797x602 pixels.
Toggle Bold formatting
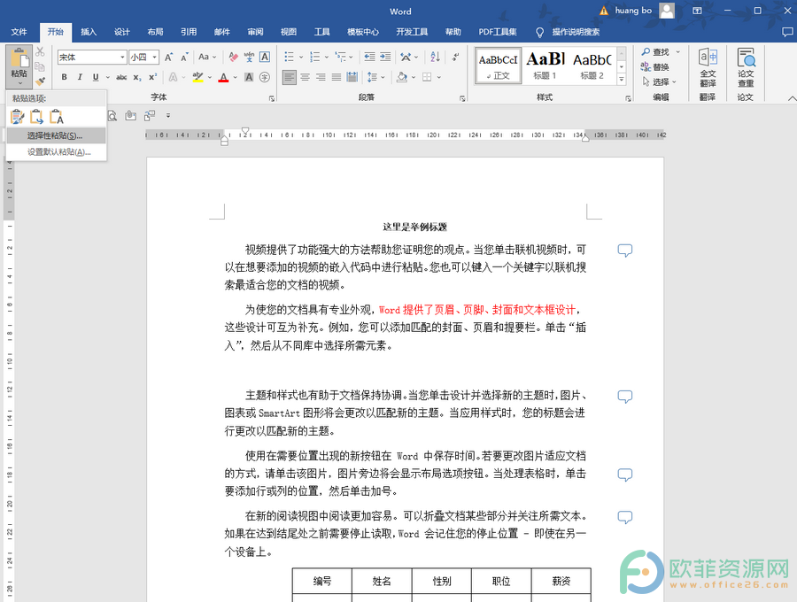pyautogui.click(x=64, y=77)
